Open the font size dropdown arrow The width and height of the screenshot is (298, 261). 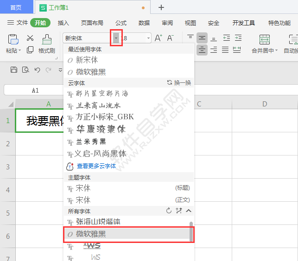coord(148,38)
